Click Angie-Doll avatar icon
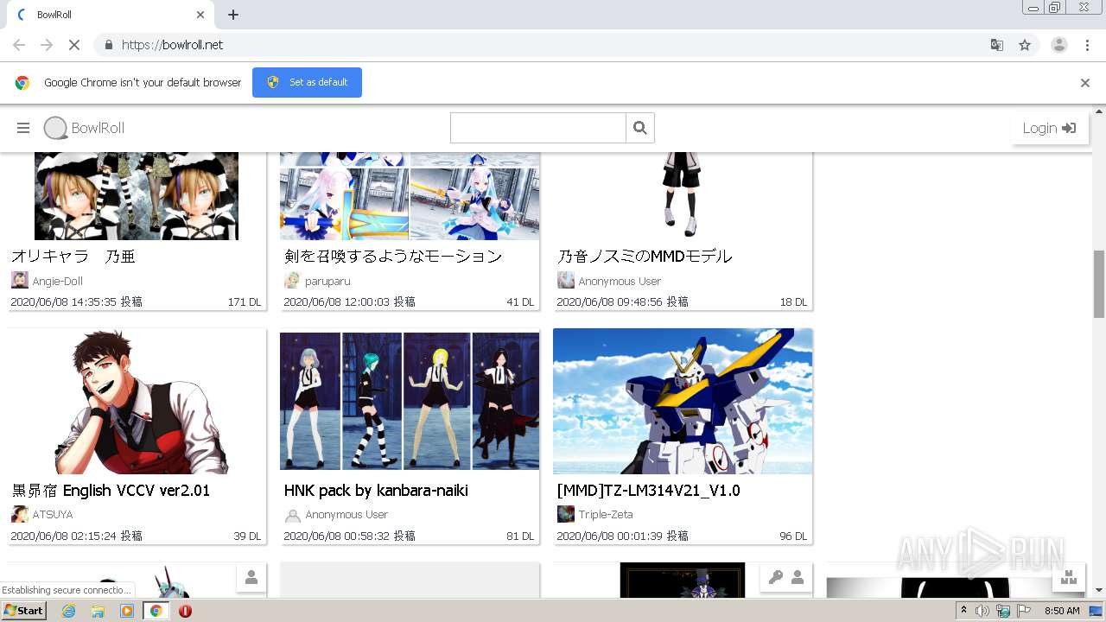1106x622 pixels. 20,280
